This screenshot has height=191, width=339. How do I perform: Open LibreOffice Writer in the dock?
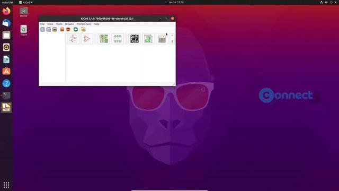6,59
